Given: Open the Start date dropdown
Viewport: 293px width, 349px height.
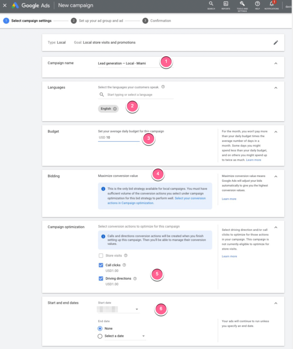Looking at the screenshot, I should point(137,309).
